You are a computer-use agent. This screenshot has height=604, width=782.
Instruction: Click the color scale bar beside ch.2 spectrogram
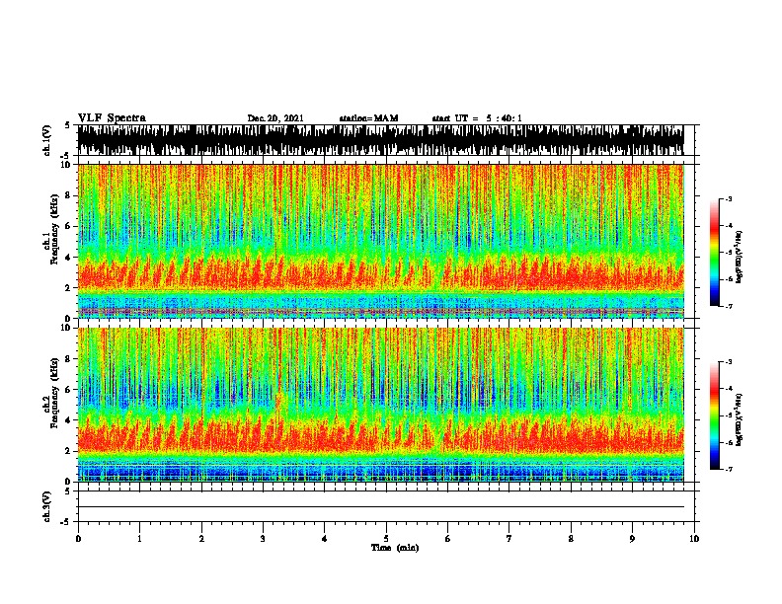715,415
